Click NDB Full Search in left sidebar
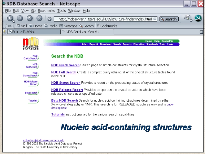Screen dimensions: 205x154 click(x=32, y=66)
